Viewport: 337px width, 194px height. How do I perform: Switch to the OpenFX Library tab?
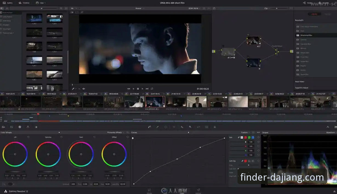point(314,14)
